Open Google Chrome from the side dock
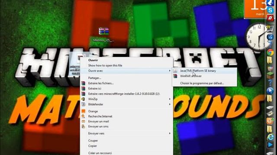Screen dimensions: 277x155 pyautogui.click(x=270, y=53)
